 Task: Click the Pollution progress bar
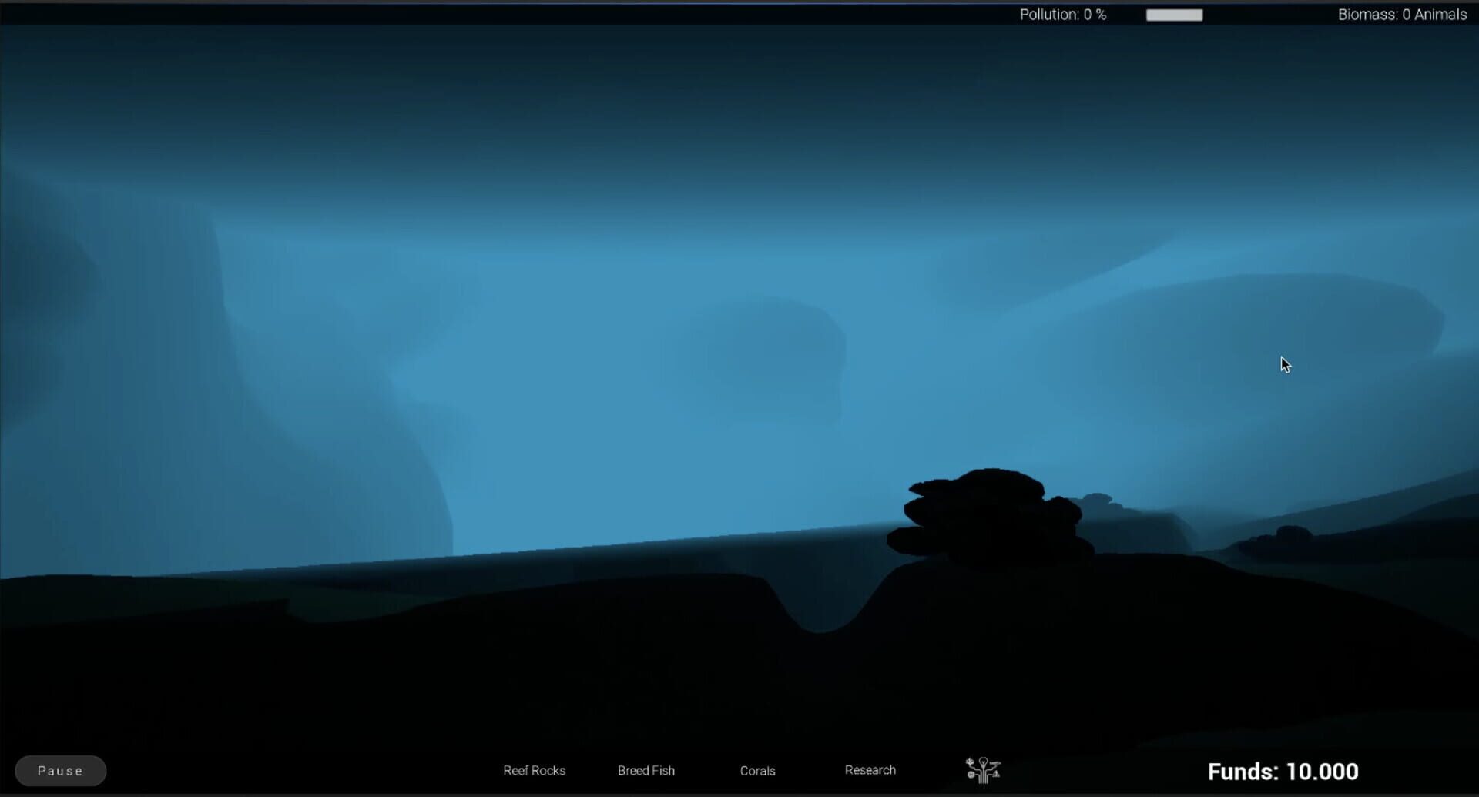coord(1174,14)
